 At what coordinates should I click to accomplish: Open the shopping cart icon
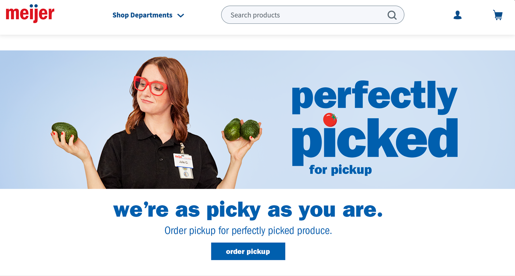pyautogui.click(x=498, y=15)
